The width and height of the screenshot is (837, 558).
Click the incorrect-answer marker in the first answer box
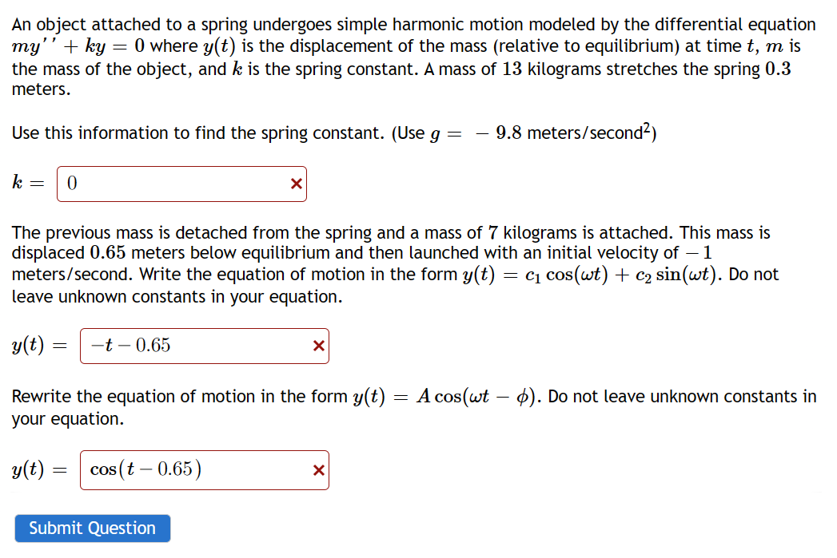coord(296,184)
